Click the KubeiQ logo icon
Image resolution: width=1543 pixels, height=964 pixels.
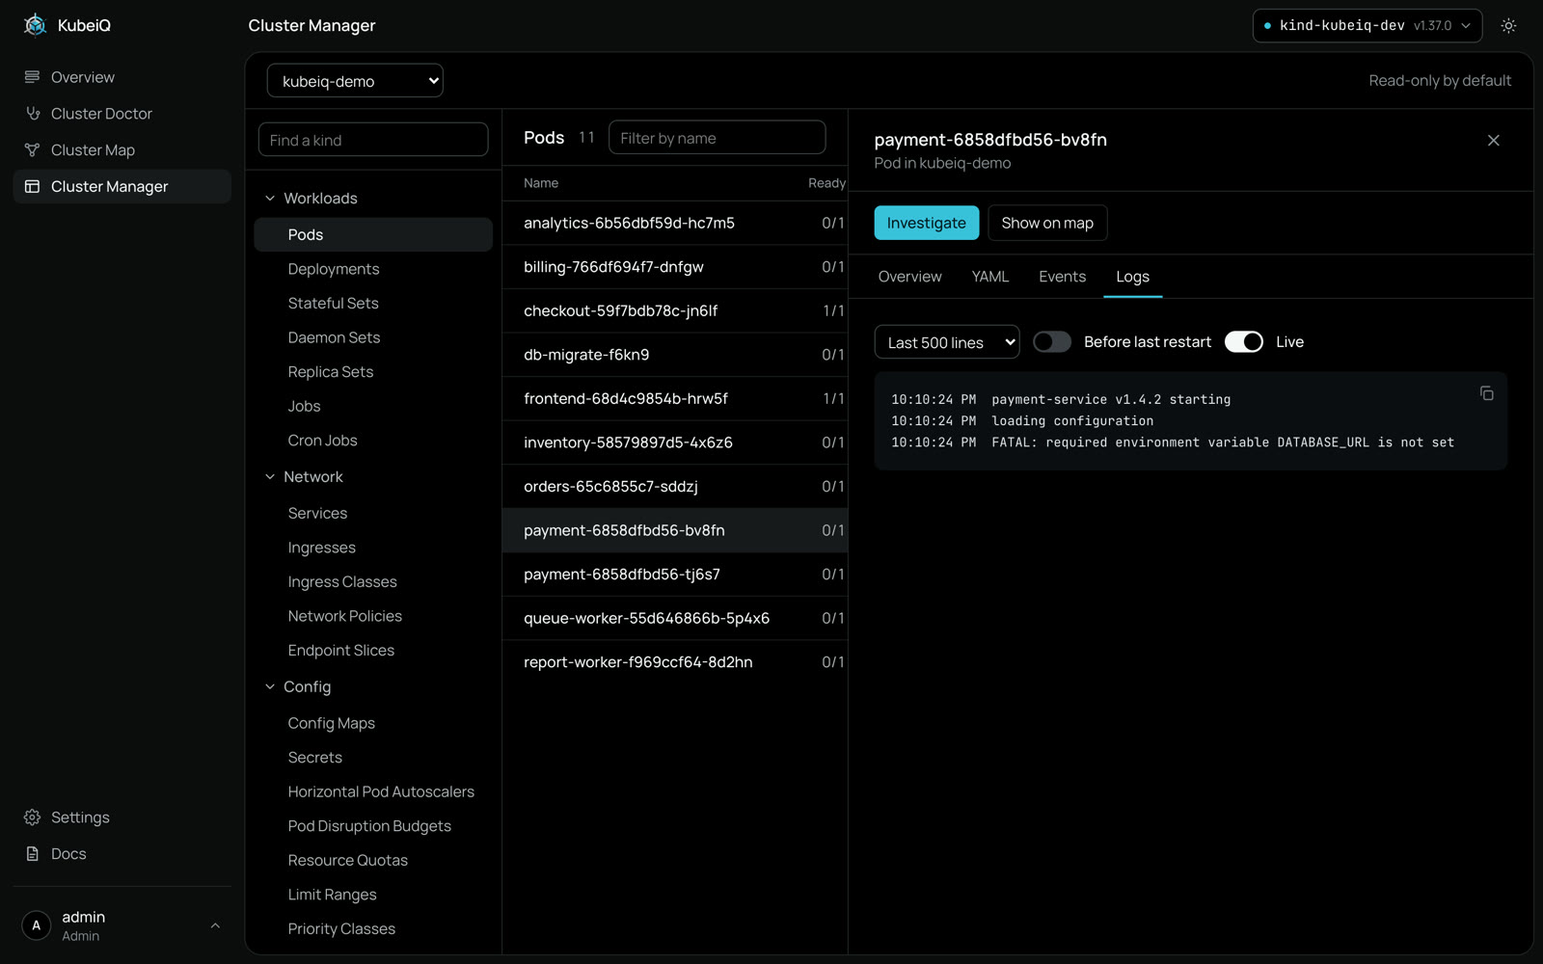point(35,25)
